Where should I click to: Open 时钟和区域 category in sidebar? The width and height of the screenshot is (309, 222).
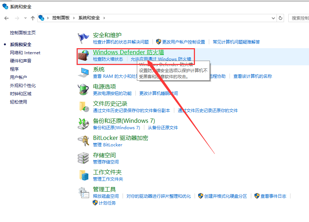(x=21, y=94)
